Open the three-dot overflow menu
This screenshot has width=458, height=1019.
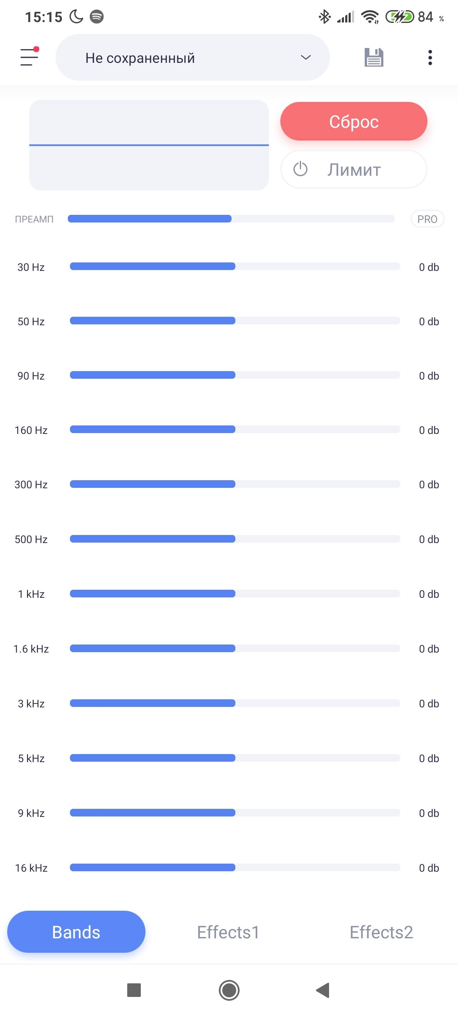[430, 57]
